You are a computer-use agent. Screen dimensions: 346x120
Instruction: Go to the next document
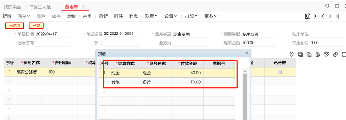pos(330,16)
